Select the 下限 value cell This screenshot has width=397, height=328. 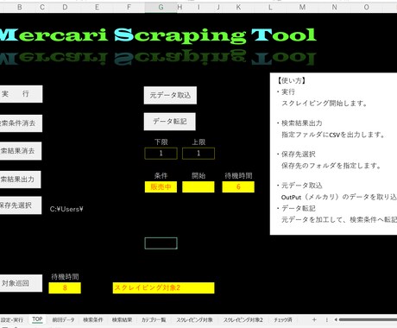click(161, 154)
